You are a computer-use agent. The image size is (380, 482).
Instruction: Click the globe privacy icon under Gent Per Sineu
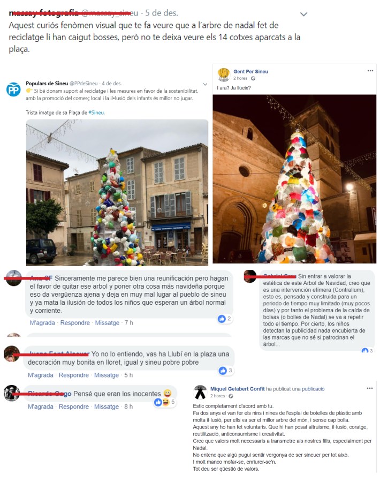click(x=253, y=78)
